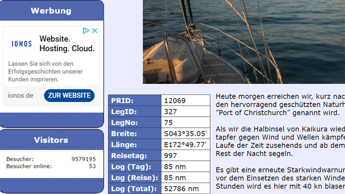The image size is (345, 194).
Task: Click the ad text about Erfolgsgeschichten
Action: coord(45,71)
